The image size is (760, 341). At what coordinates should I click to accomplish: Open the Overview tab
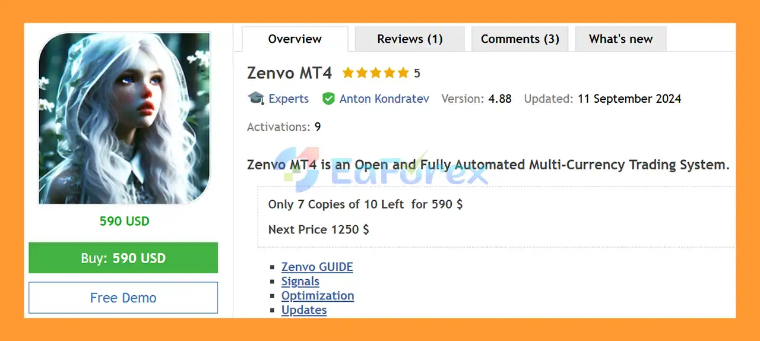click(x=294, y=39)
